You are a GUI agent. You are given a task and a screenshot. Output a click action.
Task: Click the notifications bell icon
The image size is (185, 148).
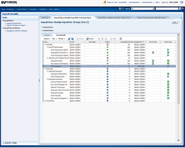click(x=120, y=9)
